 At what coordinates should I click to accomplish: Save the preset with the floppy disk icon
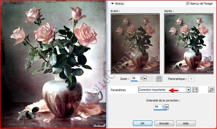(195, 90)
